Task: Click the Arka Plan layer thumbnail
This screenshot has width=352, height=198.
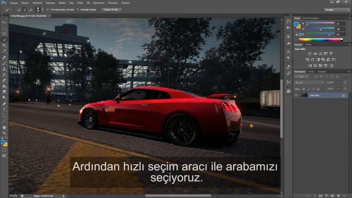Action: coord(304,95)
